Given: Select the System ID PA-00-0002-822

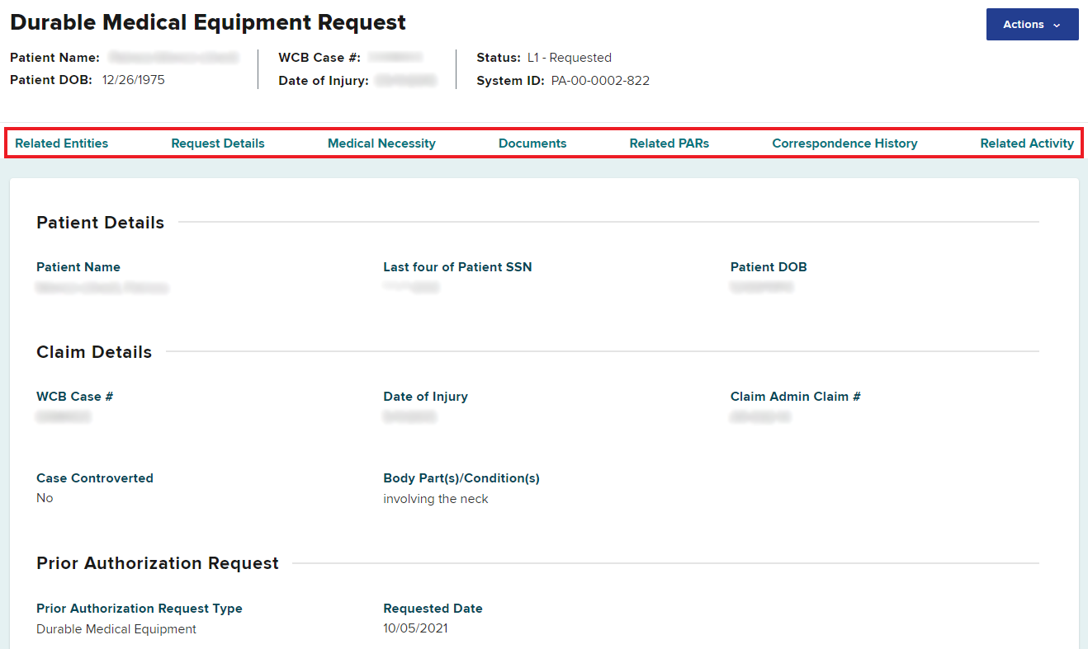Looking at the screenshot, I should 600,81.
